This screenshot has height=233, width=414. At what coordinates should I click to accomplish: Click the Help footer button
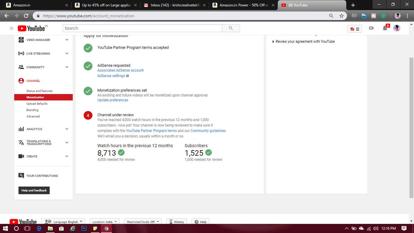(x=200, y=222)
